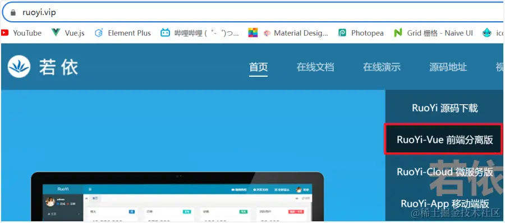Select the 首页 navigation tab
Image resolution: width=505 pixels, height=223 pixels.
[258, 67]
